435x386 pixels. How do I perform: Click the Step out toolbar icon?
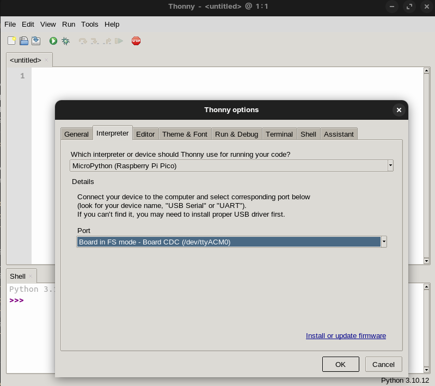[107, 41]
